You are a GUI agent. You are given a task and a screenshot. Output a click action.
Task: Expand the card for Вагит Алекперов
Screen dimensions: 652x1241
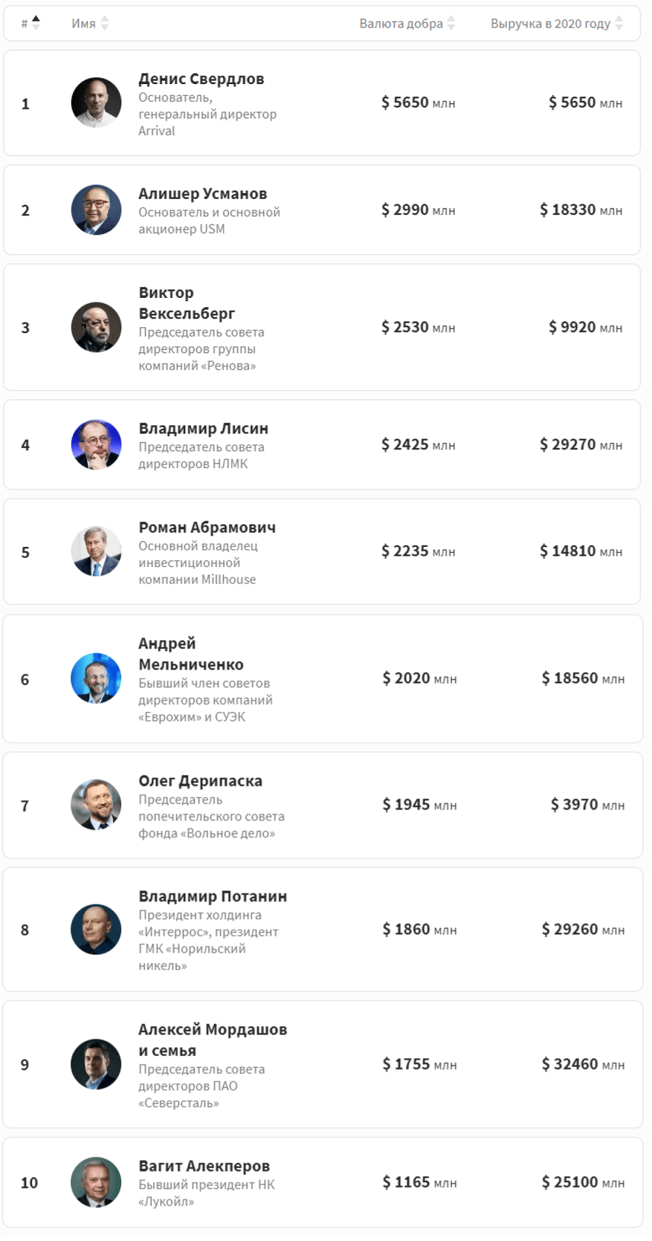pos(326,1181)
